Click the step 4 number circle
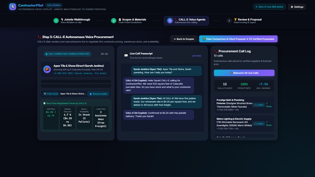 point(229,21)
